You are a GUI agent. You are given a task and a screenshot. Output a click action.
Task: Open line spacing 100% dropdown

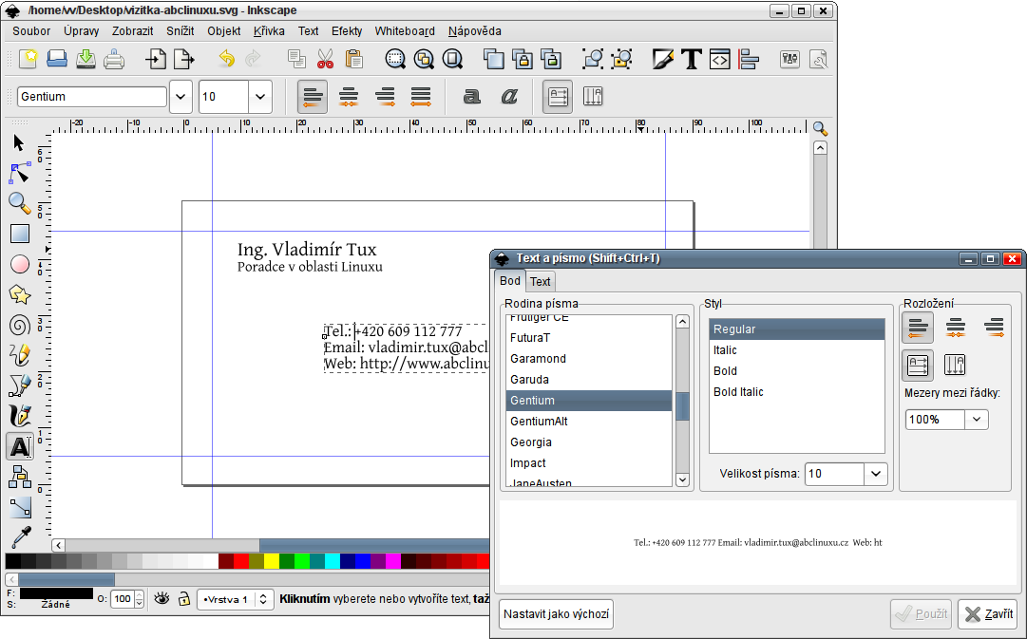tap(977, 420)
